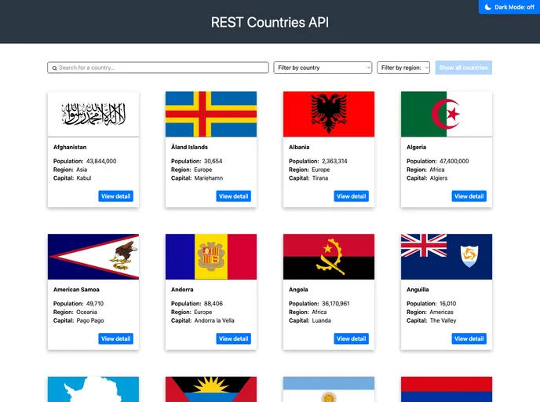Click the search magnifier icon
Image resolution: width=540 pixels, height=402 pixels.
[x=54, y=68]
